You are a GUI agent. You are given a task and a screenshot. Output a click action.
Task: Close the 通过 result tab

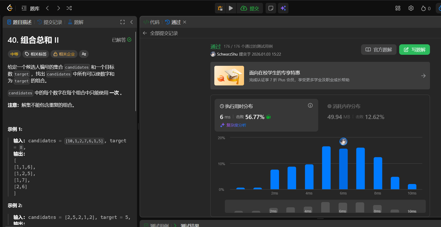tap(185, 22)
